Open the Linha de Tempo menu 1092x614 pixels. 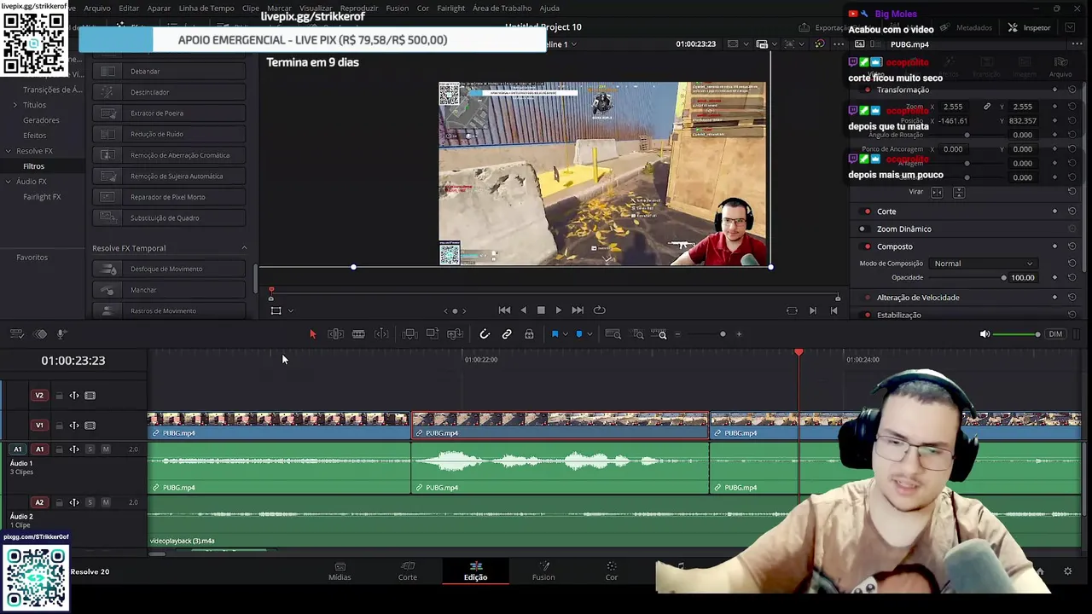[x=206, y=9]
